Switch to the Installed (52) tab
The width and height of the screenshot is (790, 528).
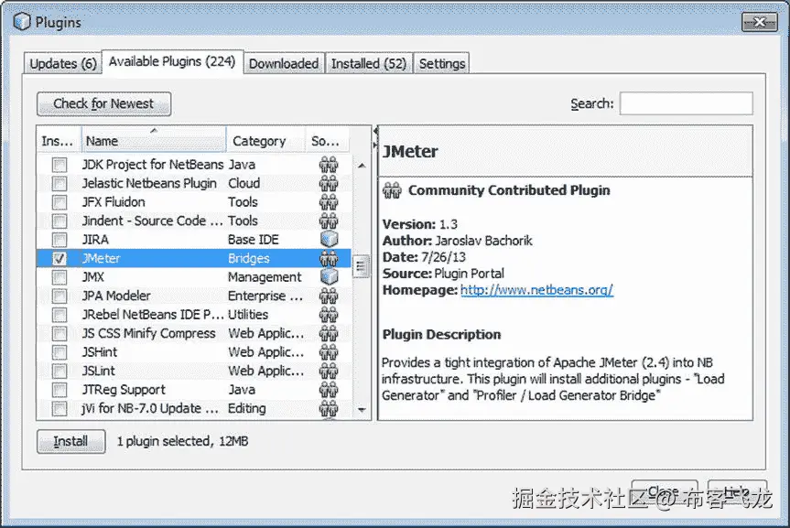(x=368, y=63)
